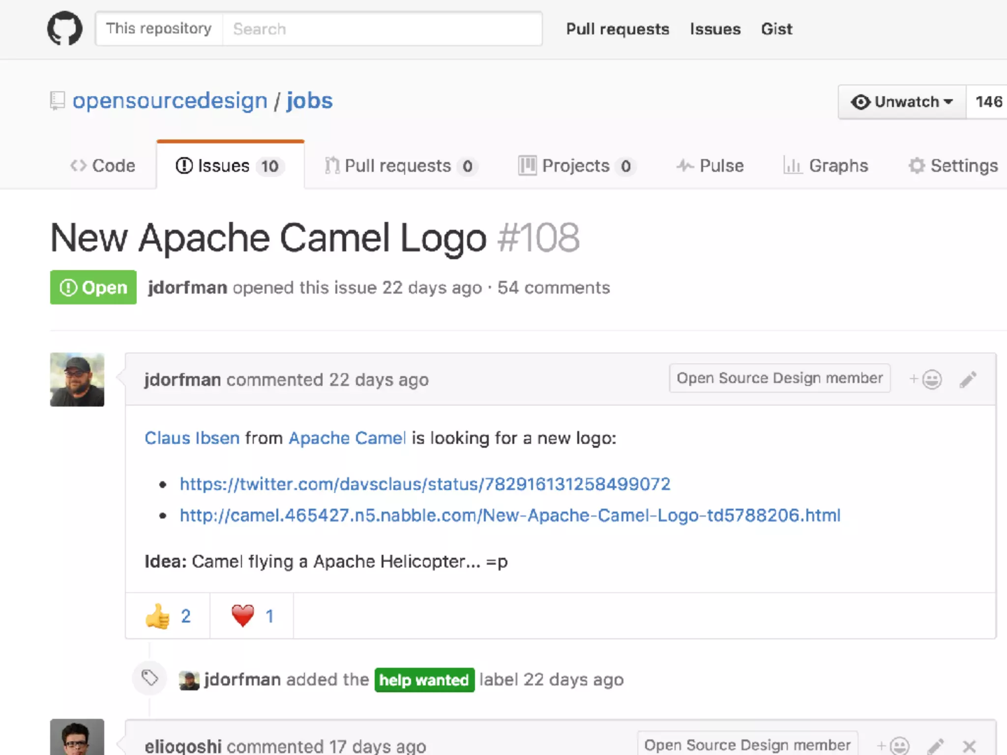The width and height of the screenshot is (1007, 755).
Task: Focus the repository search field
Action: point(382,29)
